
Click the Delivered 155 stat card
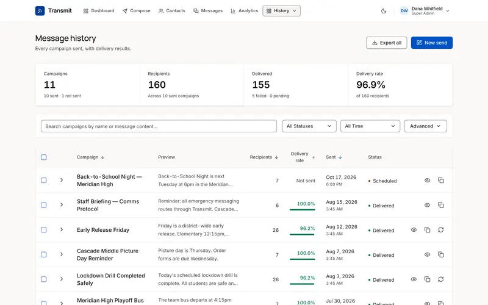point(296,85)
